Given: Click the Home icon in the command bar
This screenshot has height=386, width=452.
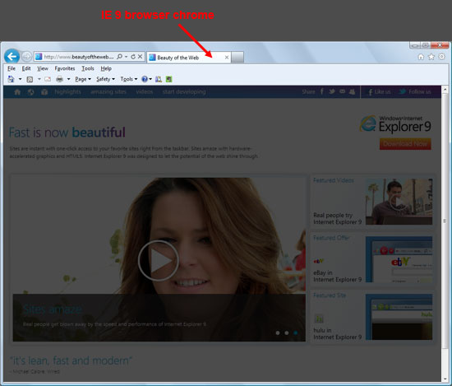Looking at the screenshot, I should [11, 79].
